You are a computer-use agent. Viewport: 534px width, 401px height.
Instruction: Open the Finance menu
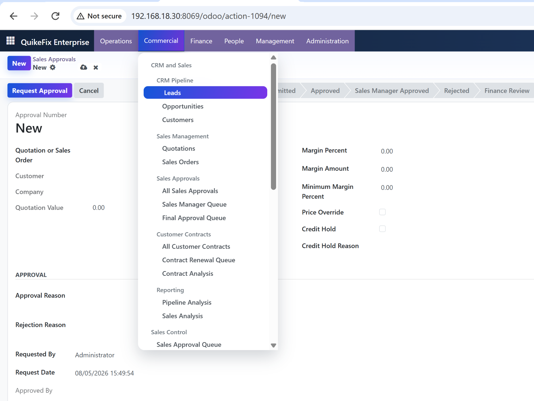pyautogui.click(x=201, y=41)
